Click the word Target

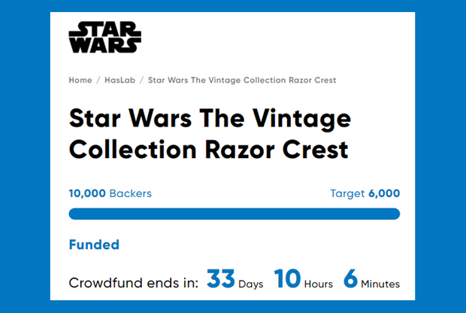[x=347, y=193]
